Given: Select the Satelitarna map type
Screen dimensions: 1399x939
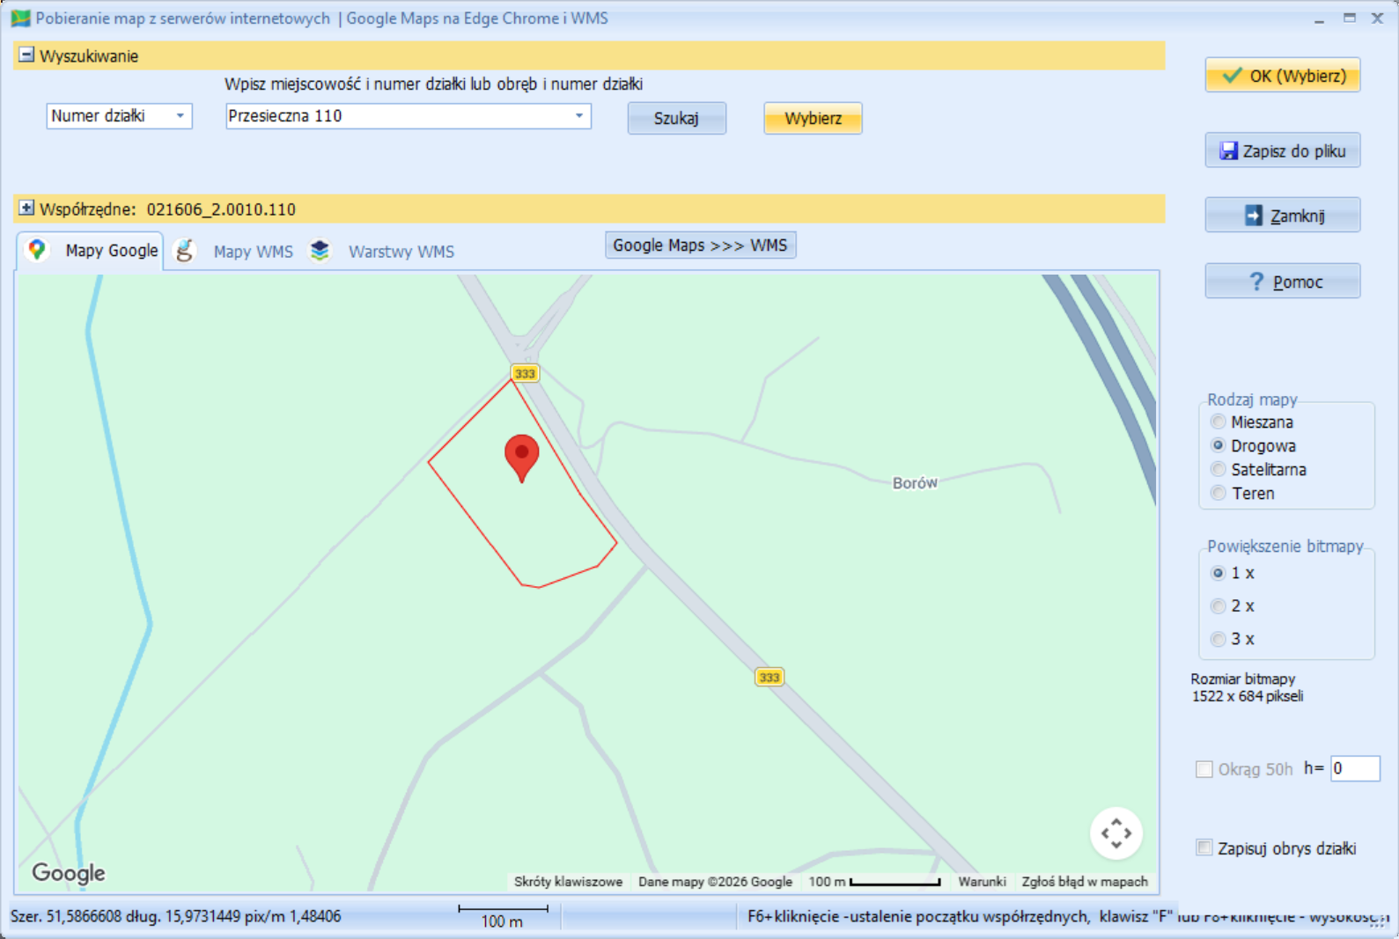Looking at the screenshot, I should [x=1219, y=470].
